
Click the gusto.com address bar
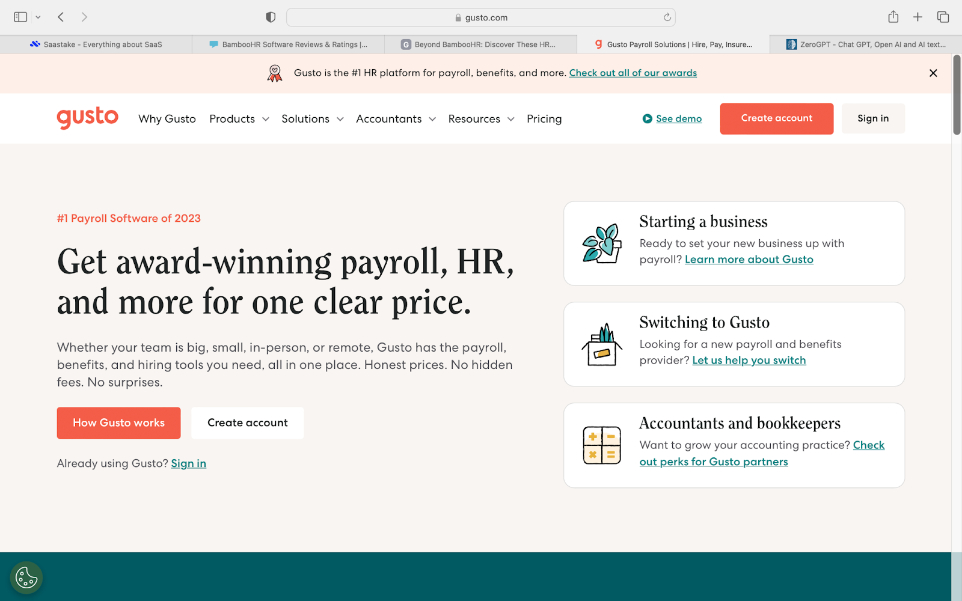pos(481,17)
